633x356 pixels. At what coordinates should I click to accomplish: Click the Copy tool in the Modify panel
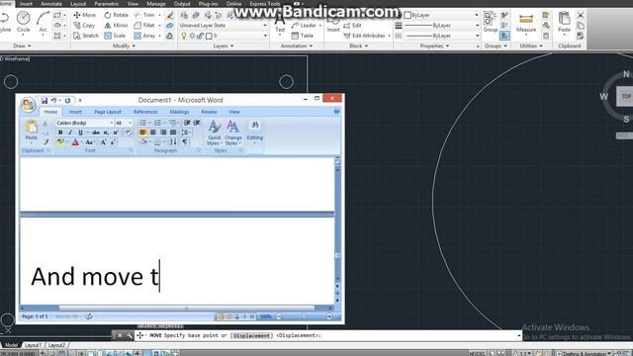84,26
